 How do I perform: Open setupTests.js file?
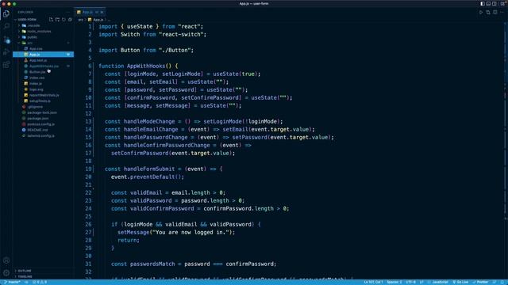pyautogui.click(x=43, y=101)
